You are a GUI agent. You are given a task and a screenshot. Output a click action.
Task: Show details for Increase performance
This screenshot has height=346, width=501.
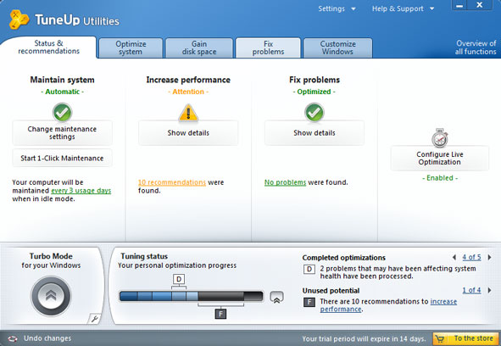[188, 132]
